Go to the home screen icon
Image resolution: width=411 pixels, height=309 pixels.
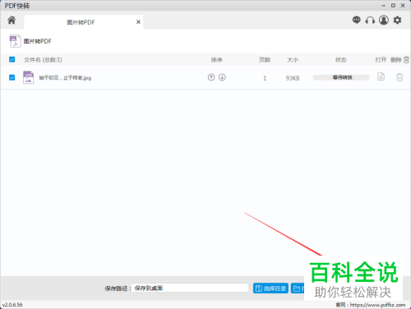(x=12, y=20)
